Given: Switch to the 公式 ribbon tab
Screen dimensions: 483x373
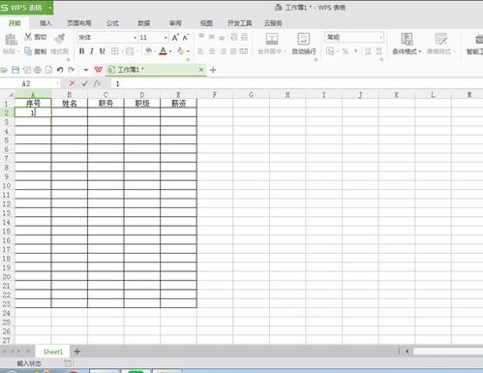Looking at the screenshot, I should [112, 23].
